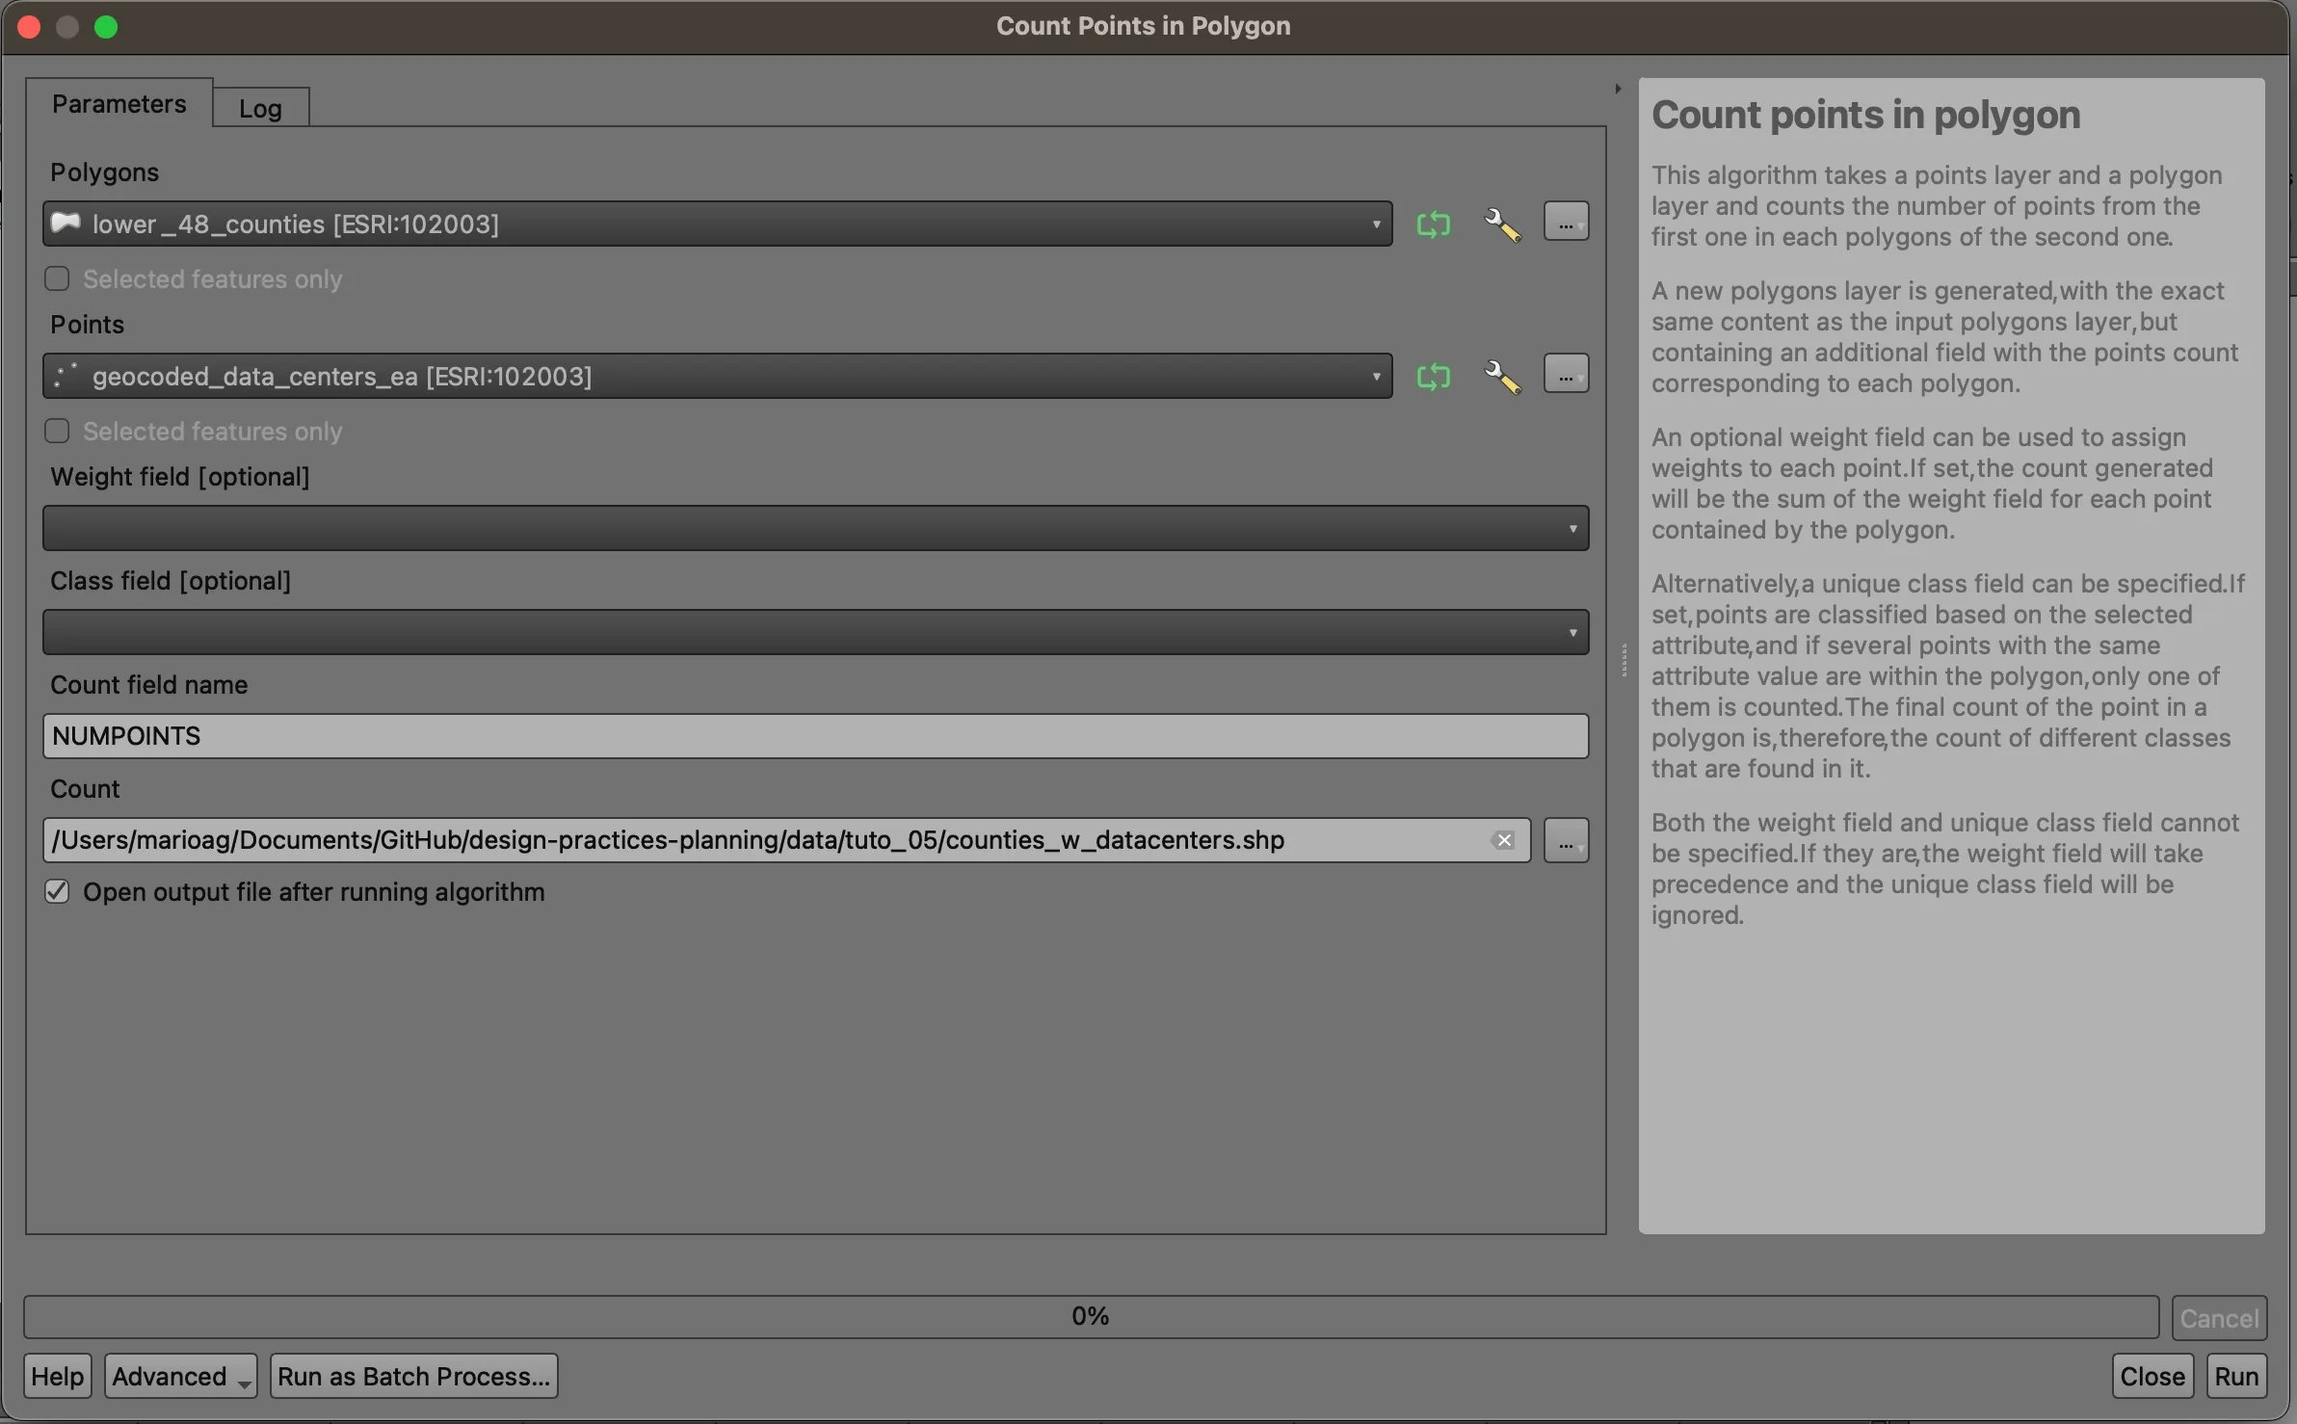Enable Selected features only under Polygons

58,279
